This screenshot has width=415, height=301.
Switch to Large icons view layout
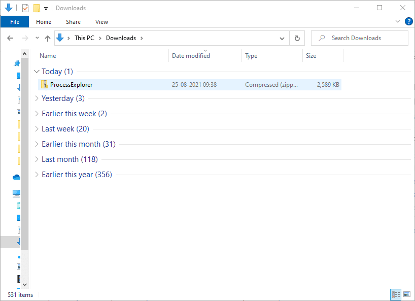click(406, 294)
